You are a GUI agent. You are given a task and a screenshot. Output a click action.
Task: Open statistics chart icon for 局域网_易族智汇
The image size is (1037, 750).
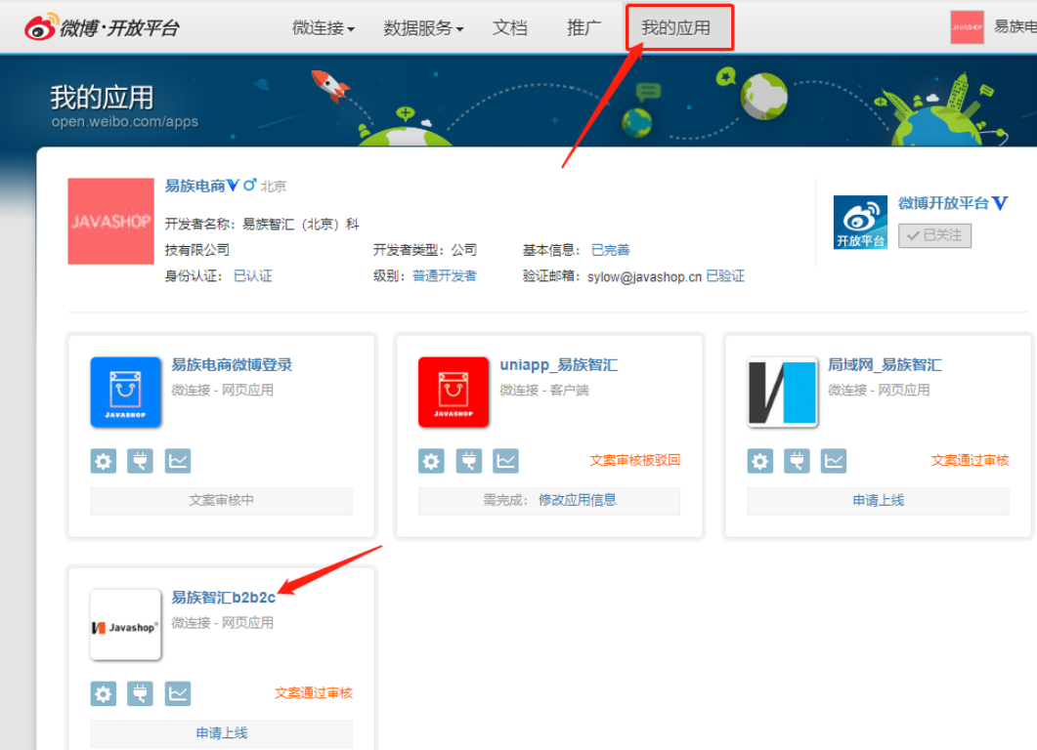tap(833, 461)
